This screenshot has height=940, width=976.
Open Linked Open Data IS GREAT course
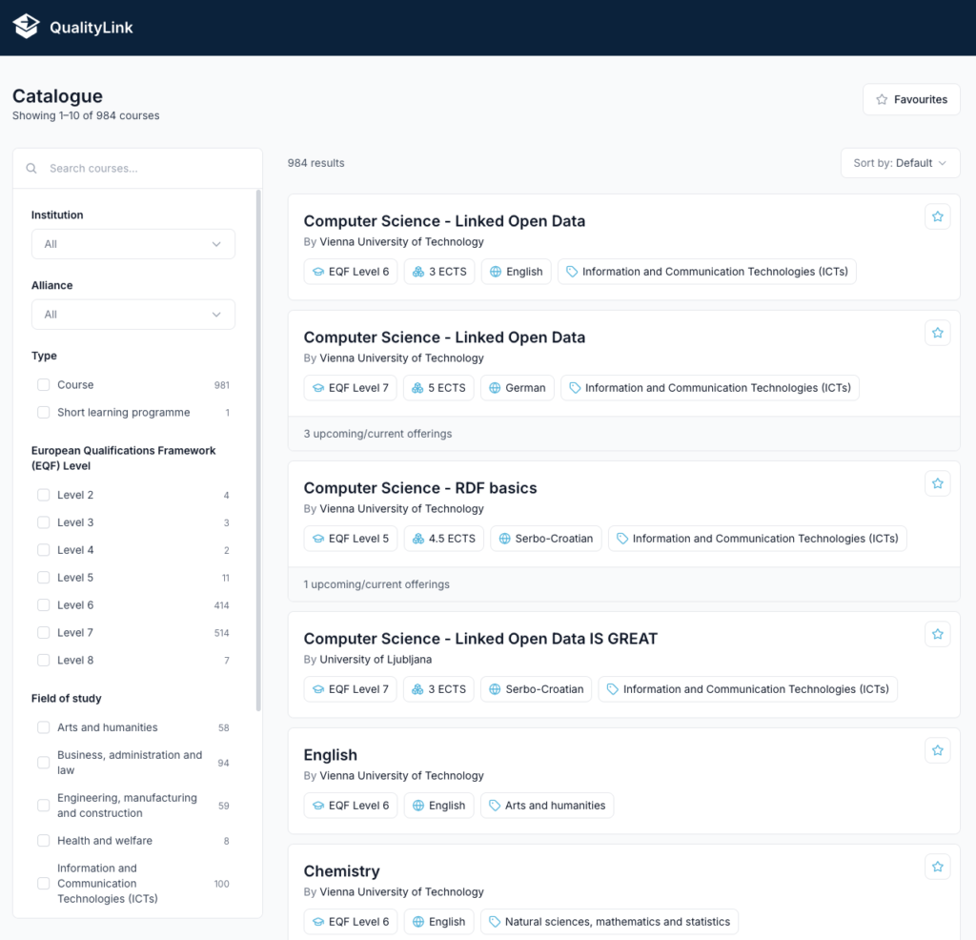coord(480,639)
